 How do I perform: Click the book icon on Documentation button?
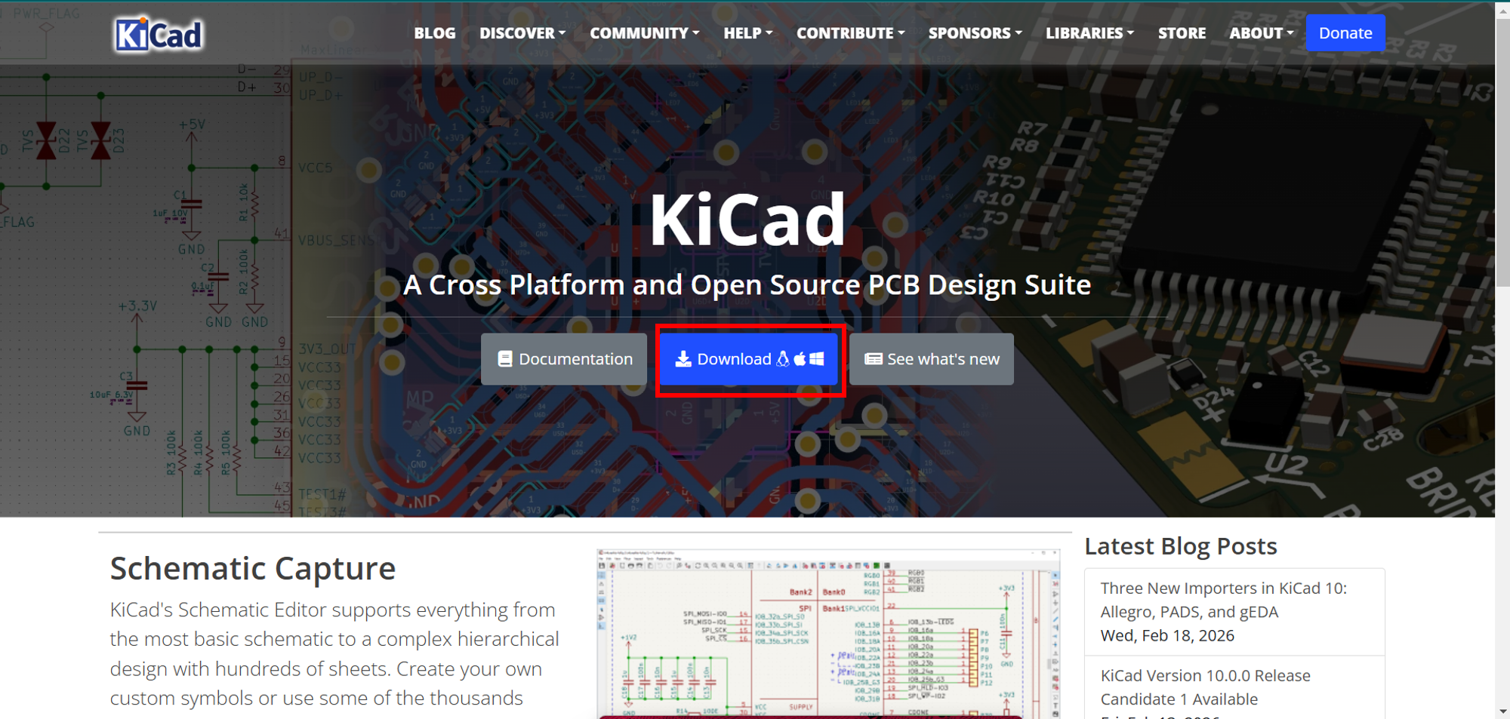coord(504,359)
